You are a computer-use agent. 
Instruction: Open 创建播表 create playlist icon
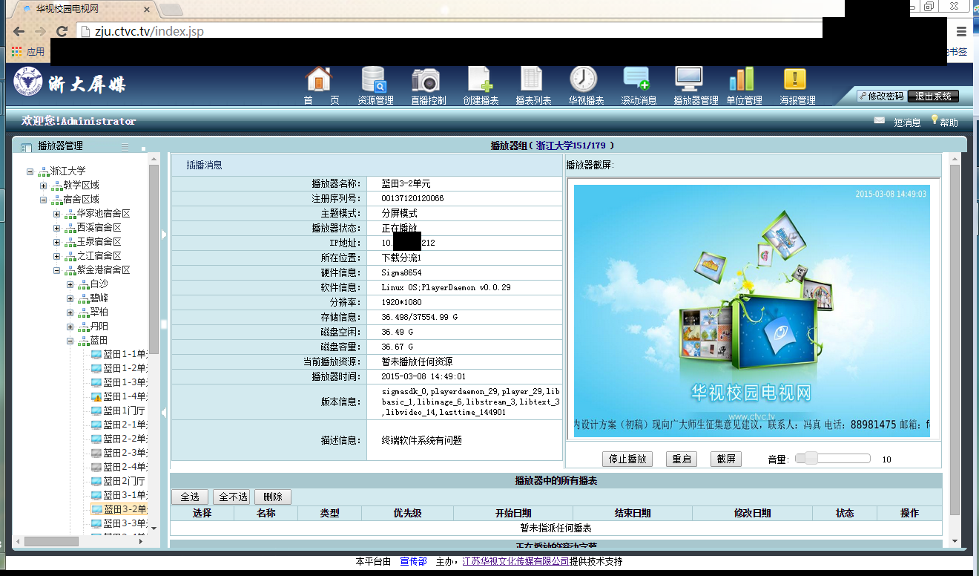[x=480, y=79]
